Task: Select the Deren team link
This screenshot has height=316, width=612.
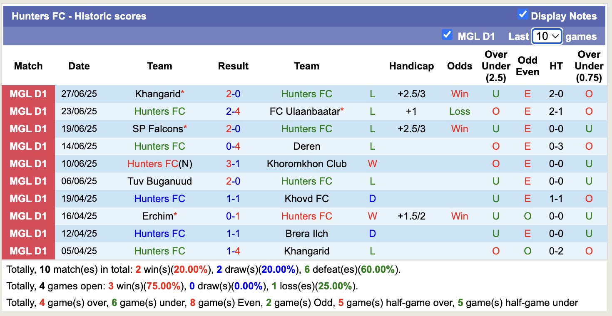Action: 307,146
